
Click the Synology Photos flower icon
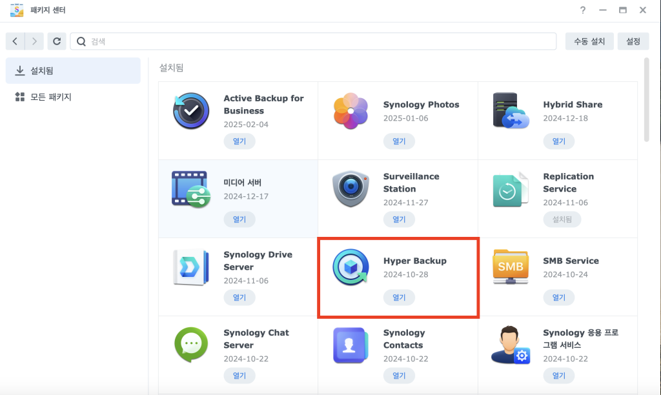351,111
